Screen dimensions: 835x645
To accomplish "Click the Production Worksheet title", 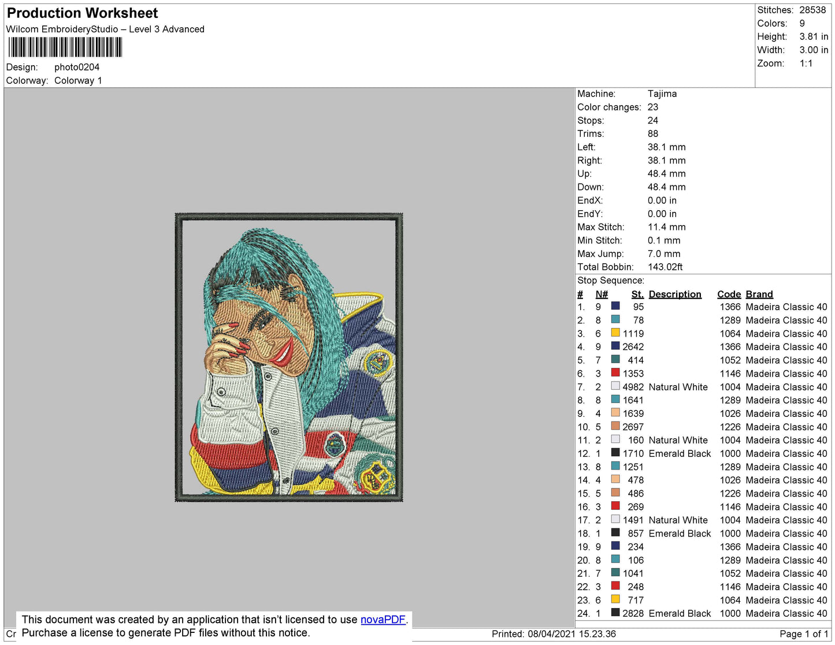I will 82,13.
